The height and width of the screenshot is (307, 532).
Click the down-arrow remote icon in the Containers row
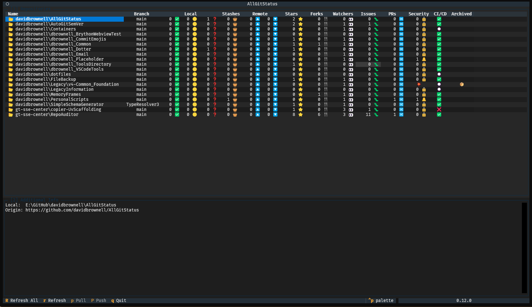tap(275, 29)
